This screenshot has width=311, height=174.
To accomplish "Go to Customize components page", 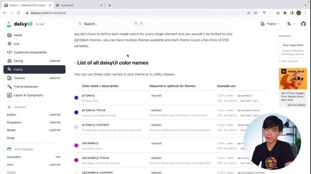I will pos(35,52).
